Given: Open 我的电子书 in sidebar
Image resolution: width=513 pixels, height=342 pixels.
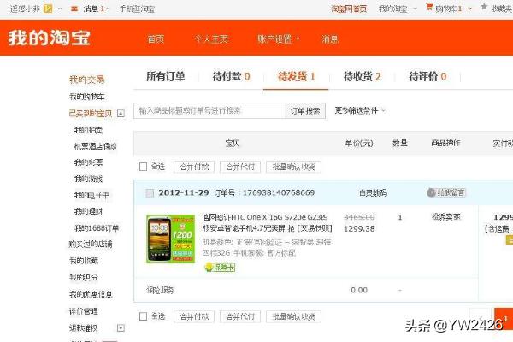Looking at the screenshot, I should point(92,195).
